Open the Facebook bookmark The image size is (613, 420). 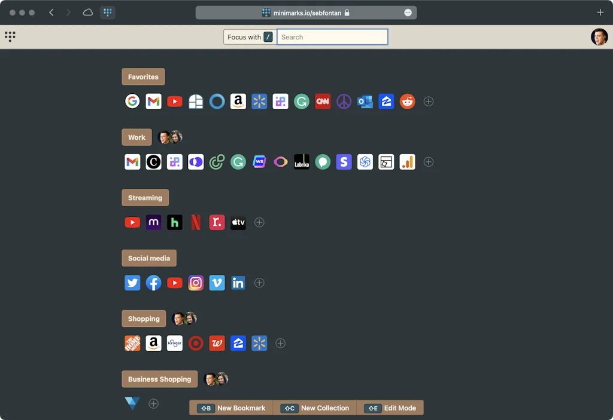pyautogui.click(x=154, y=283)
